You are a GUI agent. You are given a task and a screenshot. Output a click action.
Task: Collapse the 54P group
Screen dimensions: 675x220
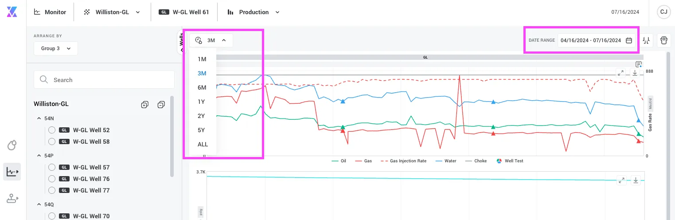coord(39,156)
